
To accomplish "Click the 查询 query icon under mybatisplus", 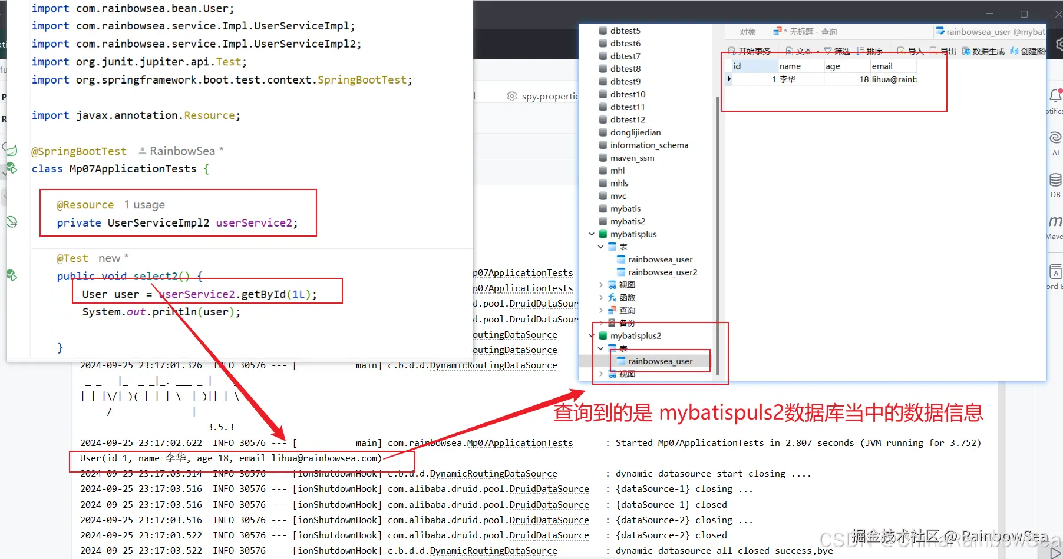I will click(x=612, y=311).
